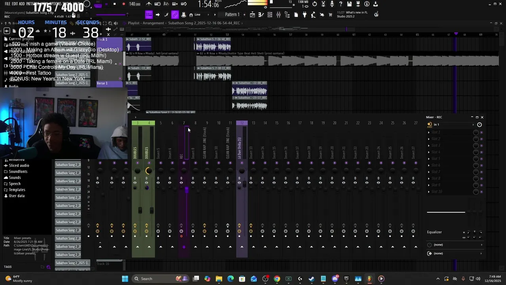Expand the Sounds browser folder
The width and height of the screenshot is (506, 285).
(x=15, y=177)
